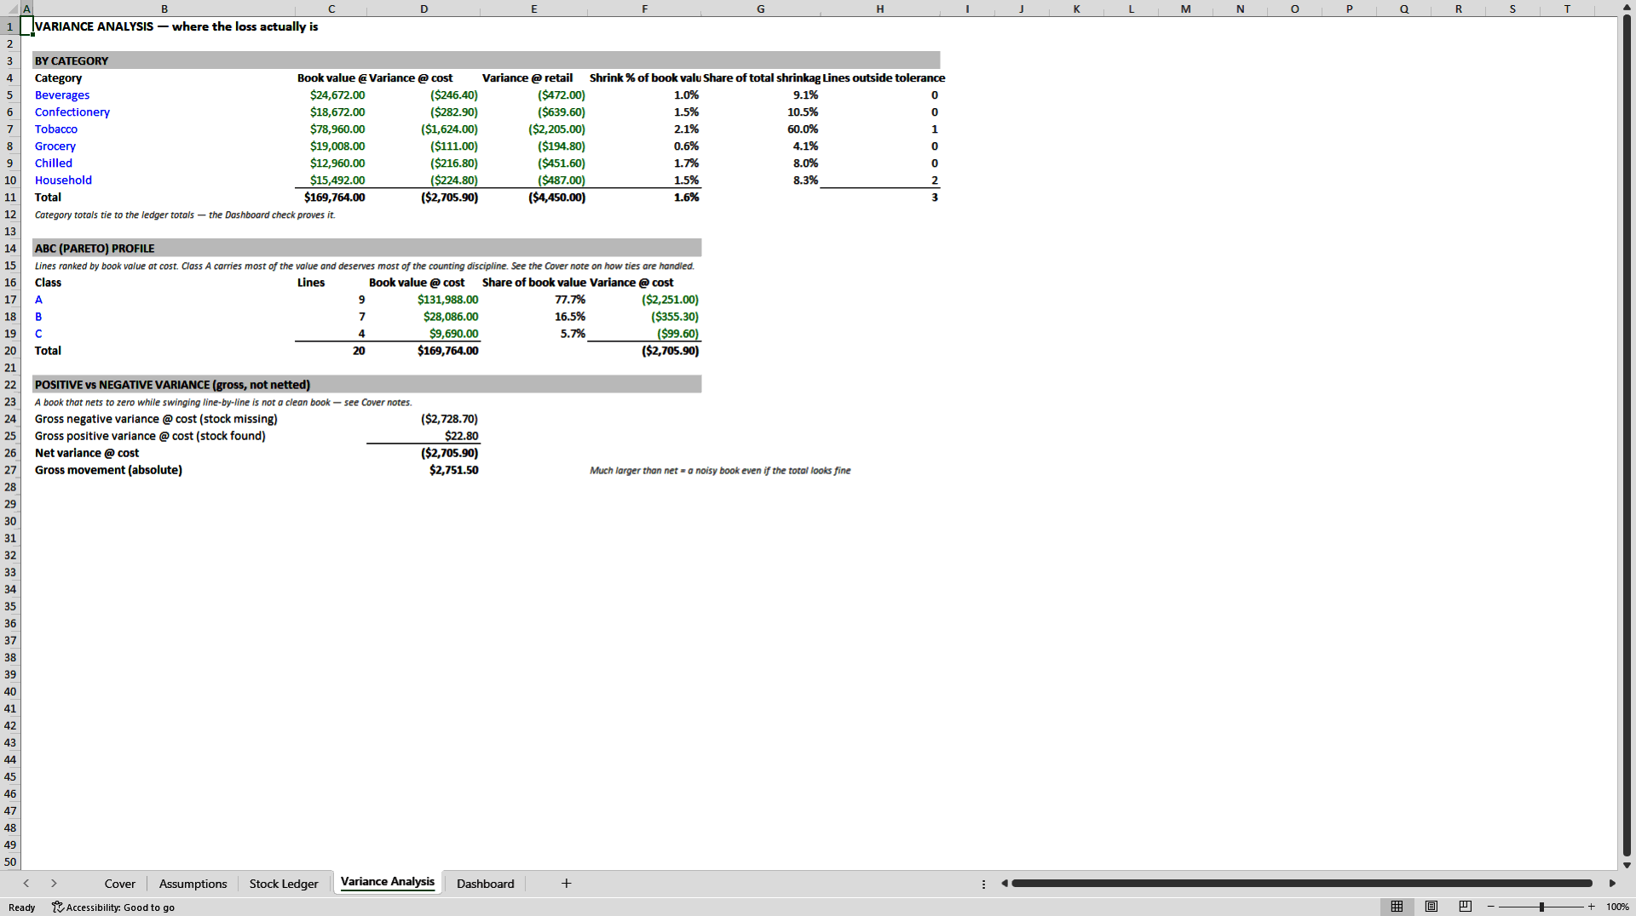Click the zoom in plus button
This screenshot has width=1636, height=916.
click(1591, 907)
